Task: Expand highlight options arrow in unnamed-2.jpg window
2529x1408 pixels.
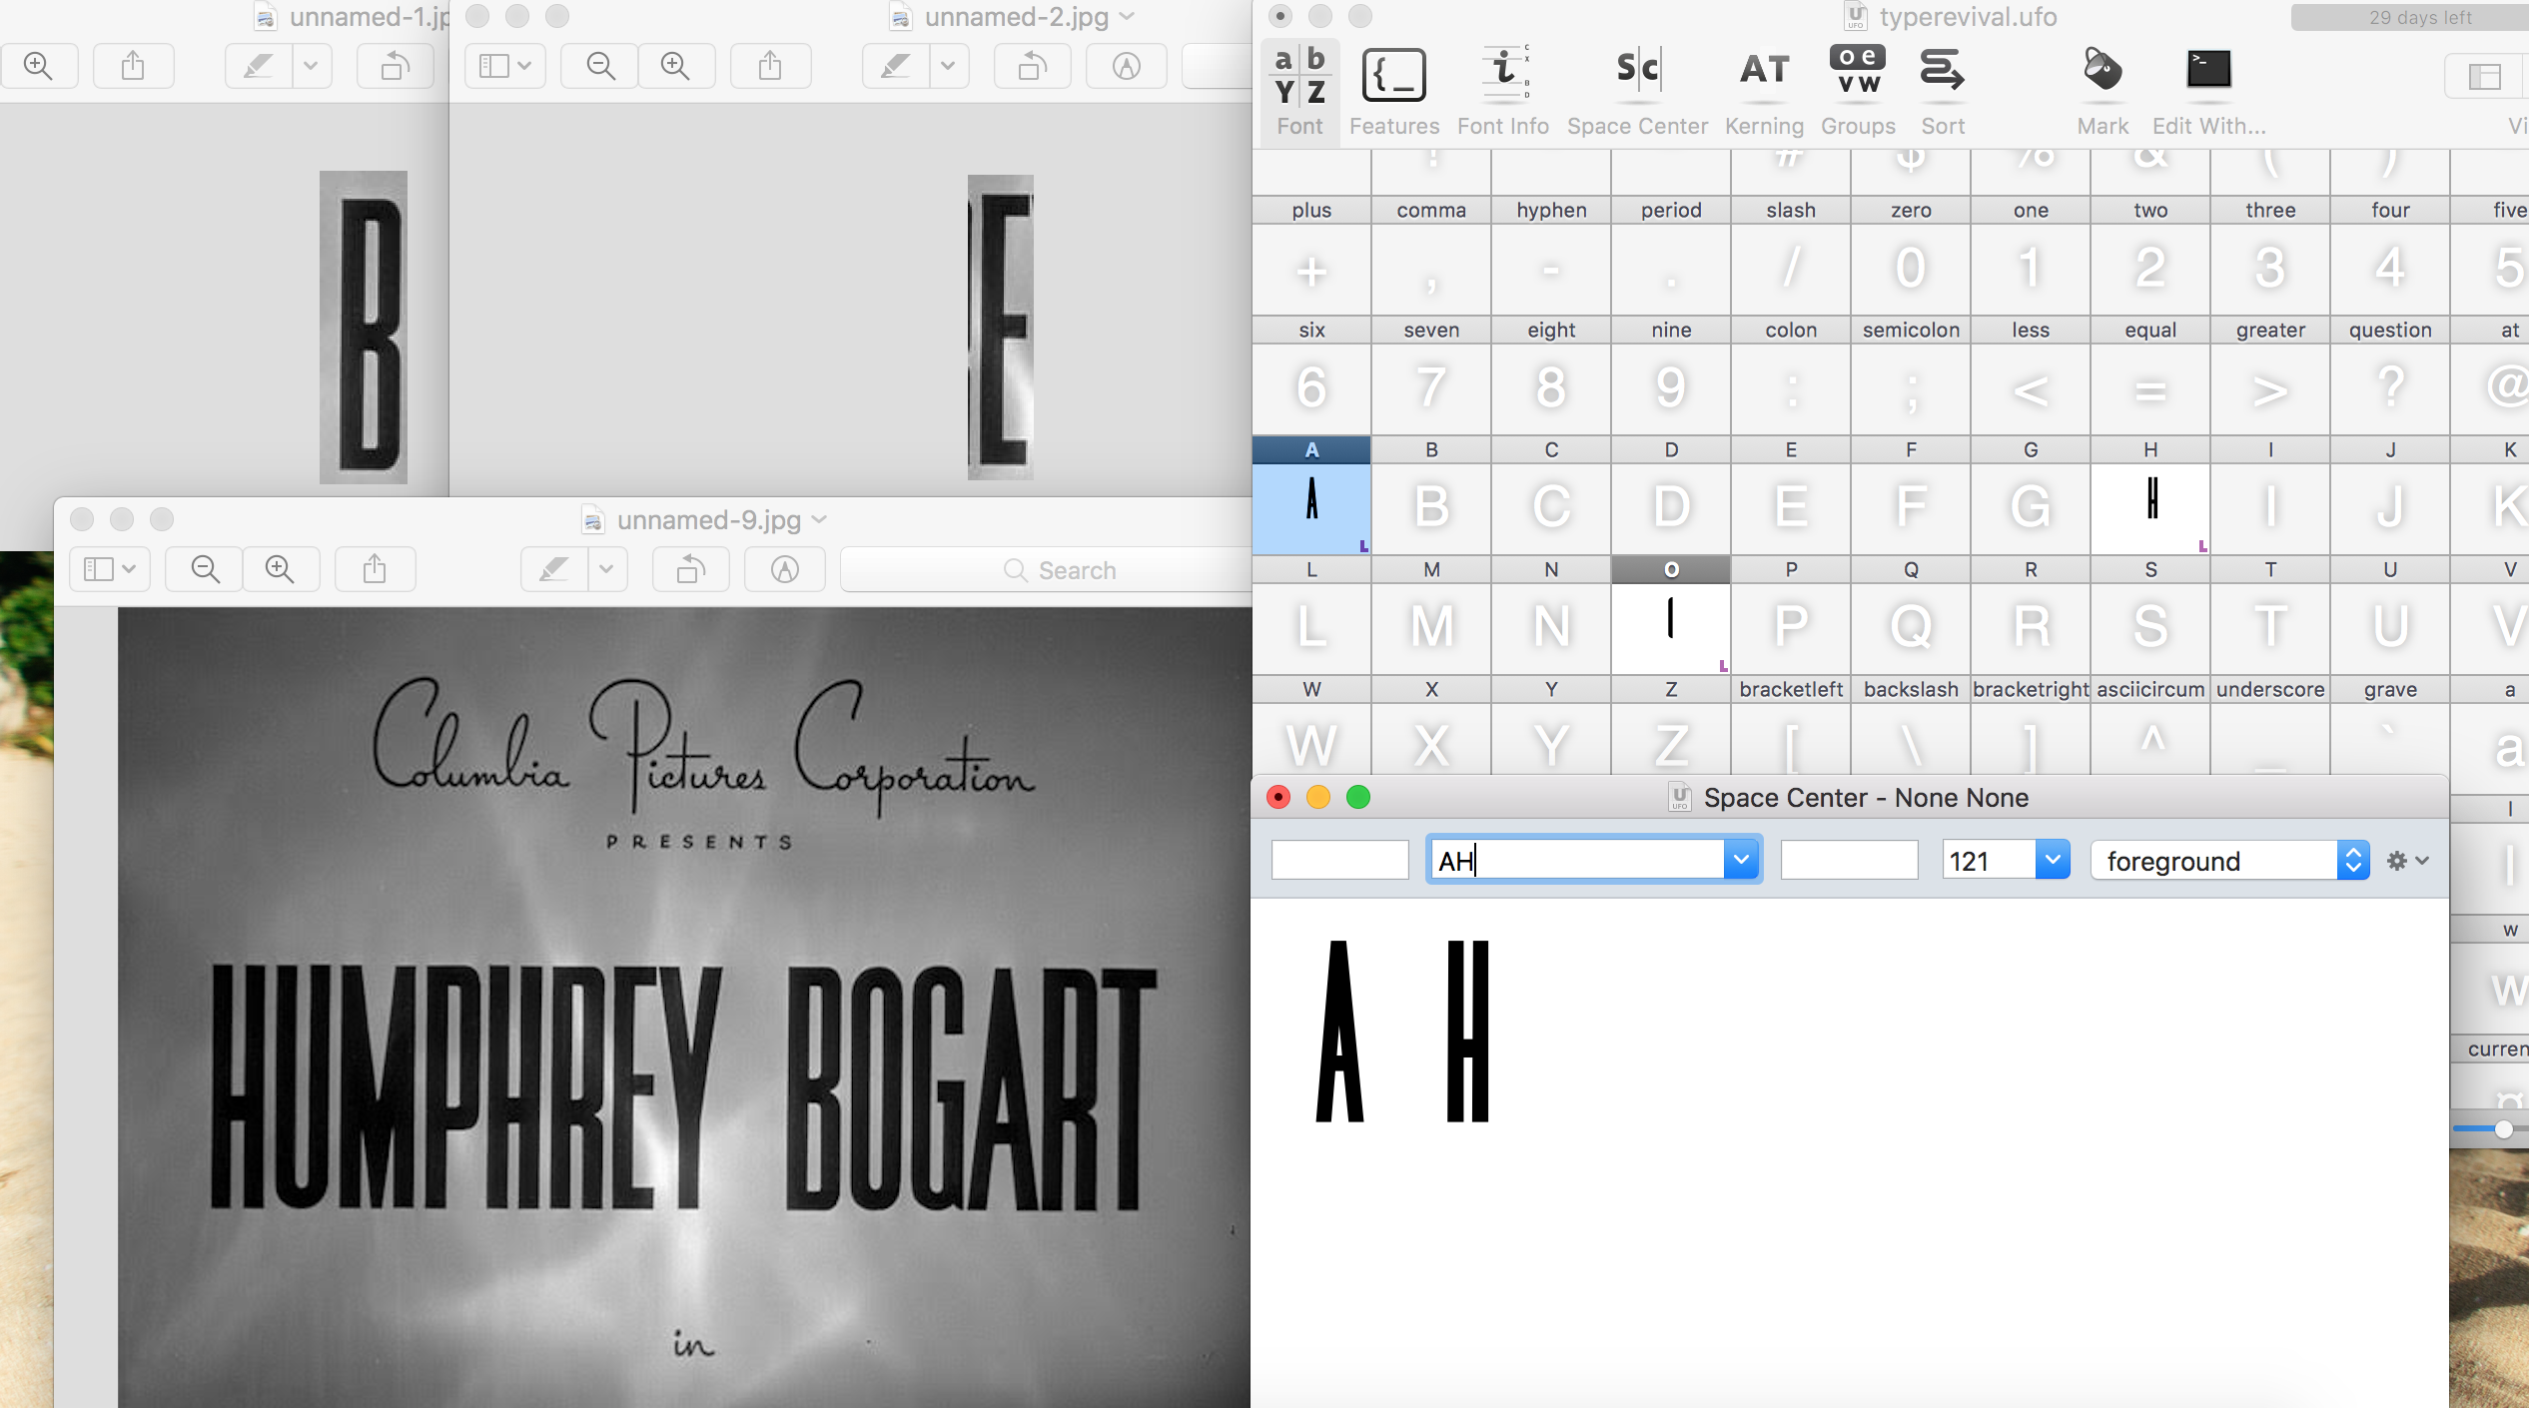Action: 948,66
